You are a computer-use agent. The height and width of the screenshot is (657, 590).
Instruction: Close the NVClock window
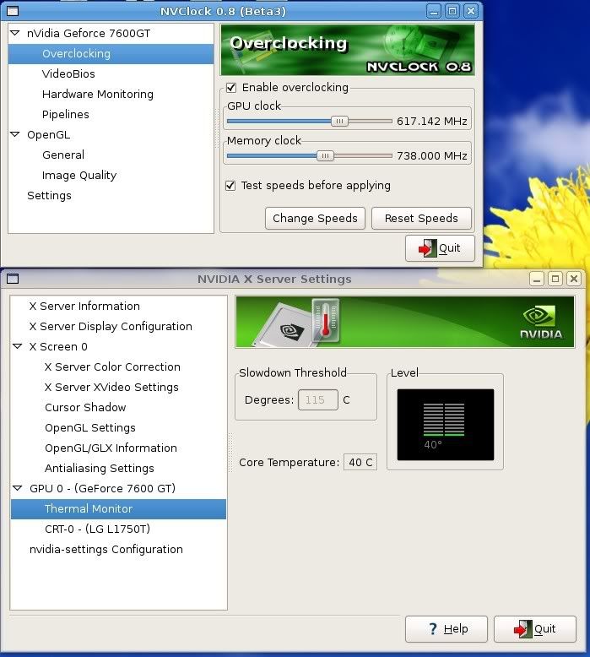471,11
